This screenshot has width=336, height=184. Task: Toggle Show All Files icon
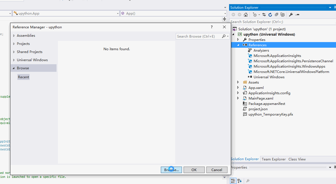coord(283,15)
